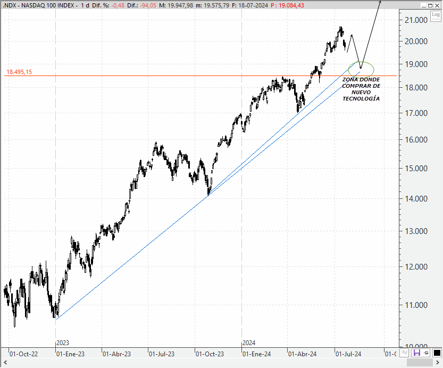Click the 'ZONA DONDE COMPRAR DE NUEVO TECNOLOGÍA' annotation
The width and height of the screenshot is (443, 368).
(361, 89)
